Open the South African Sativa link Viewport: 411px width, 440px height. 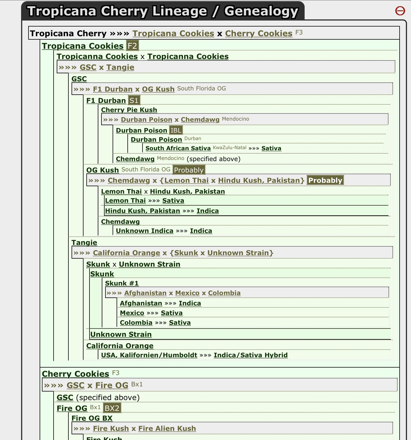[x=178, y=148]
